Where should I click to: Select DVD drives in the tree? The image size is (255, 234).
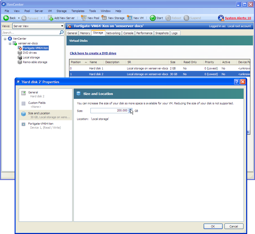[x=30, y=53]
